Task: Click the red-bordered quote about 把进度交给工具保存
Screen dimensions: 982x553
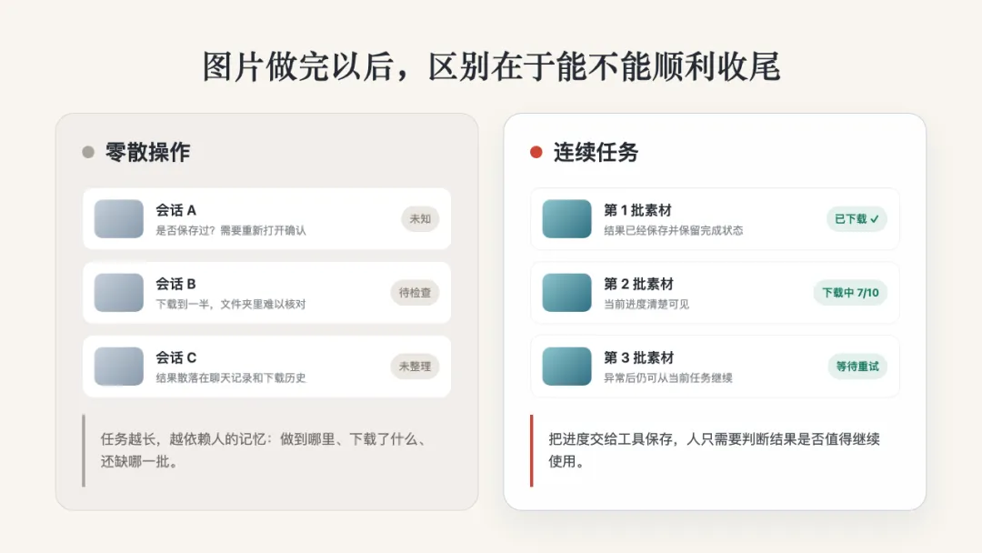Action: pyautogui.click(x=715, y=450)
